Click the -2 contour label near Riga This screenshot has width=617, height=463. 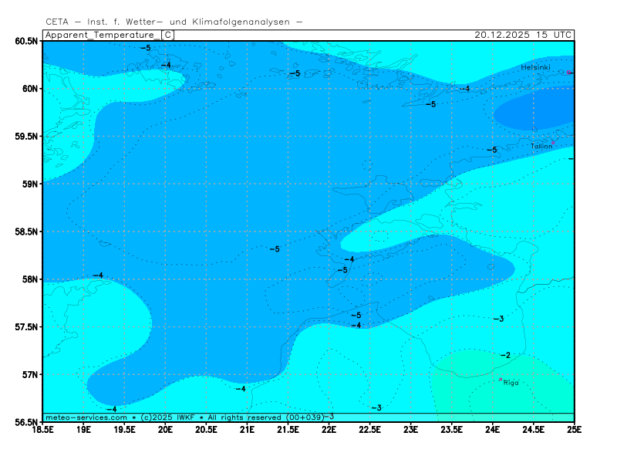coord(505,355)
